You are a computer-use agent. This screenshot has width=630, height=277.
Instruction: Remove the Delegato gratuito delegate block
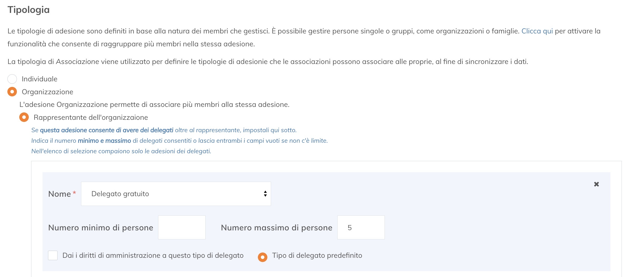click(596, 184)
